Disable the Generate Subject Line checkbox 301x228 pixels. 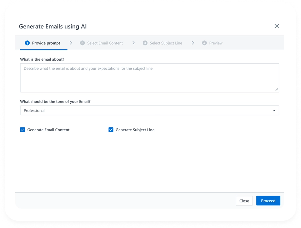pyautogui.click(x=111, y=129)
